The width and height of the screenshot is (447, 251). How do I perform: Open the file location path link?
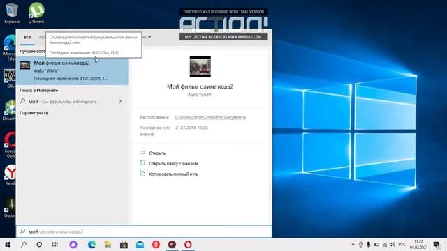(x=210, y=117)
